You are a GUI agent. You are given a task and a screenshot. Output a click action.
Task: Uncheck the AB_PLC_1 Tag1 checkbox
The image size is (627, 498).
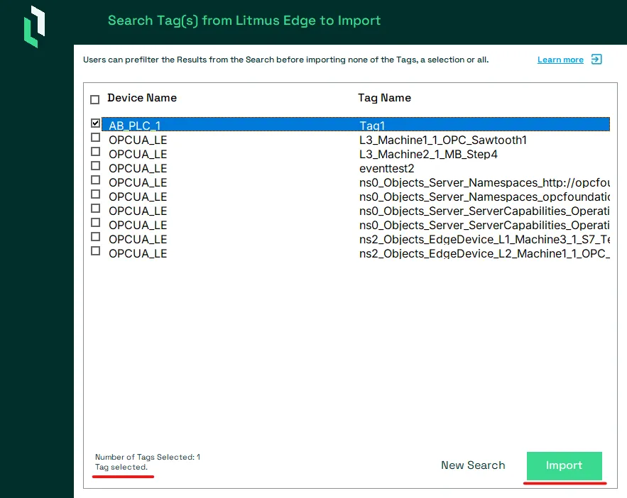[x=95, y=123]
